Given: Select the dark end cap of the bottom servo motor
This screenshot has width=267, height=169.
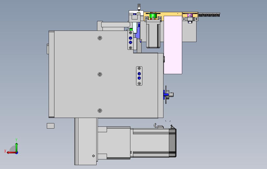Looking at the screenshot, I should point(173,143).
